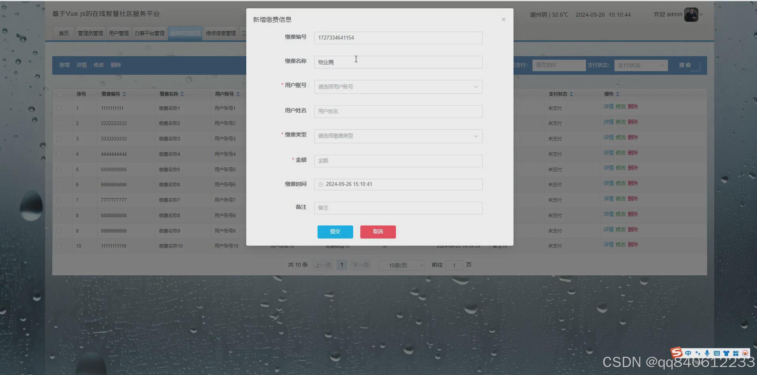Click the microphone voice input icon
Image resolution: width=757 pixels, height=375 pixels.
[x=707, y=353]
